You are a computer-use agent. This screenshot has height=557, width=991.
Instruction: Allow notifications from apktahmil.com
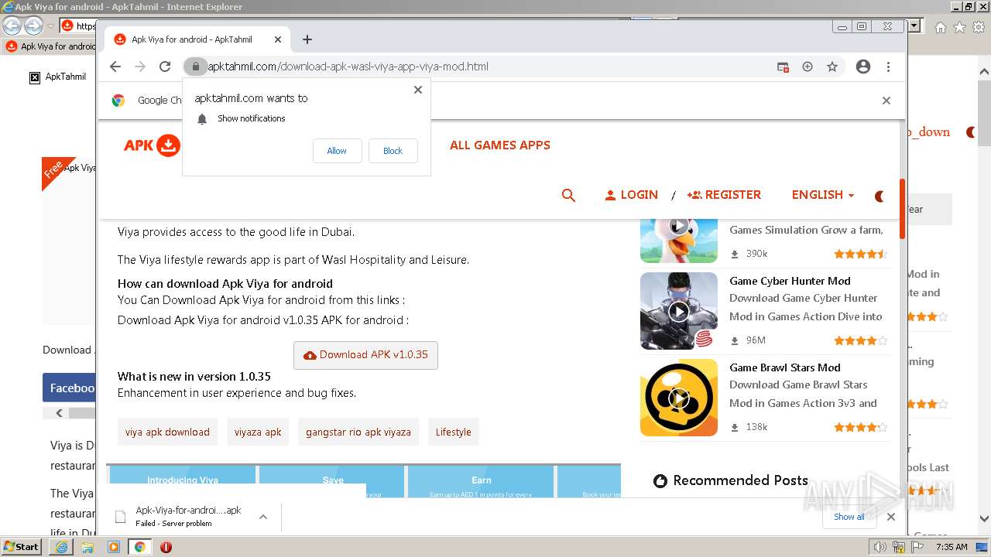pyautogui.click(x=337, y=151)
